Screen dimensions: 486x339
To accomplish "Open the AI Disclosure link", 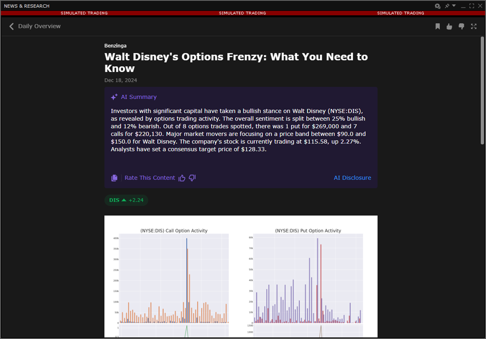I will point(352,178).
